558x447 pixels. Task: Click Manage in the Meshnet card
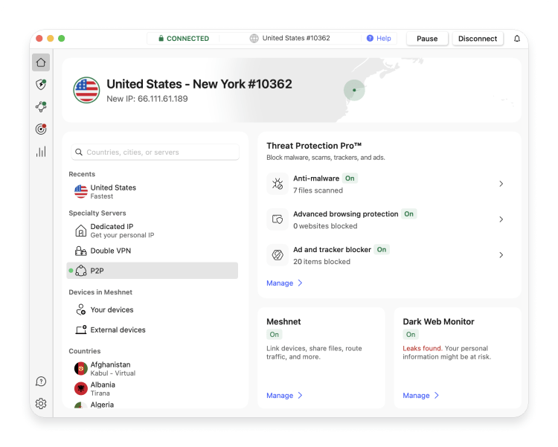[284, 396]
